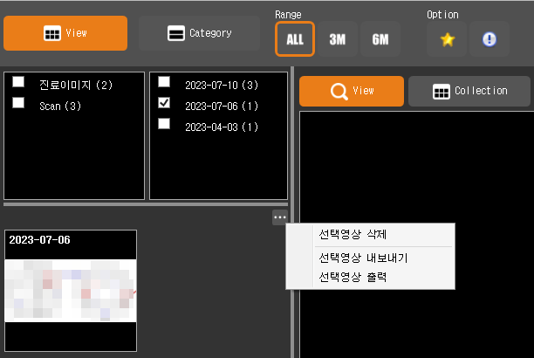
Task: Click the star favorites option icon
Action: pos(447,39)
